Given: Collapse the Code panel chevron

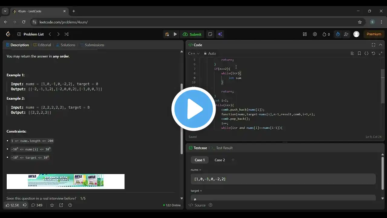Looking at the screenshot, I should click(x=380, y=45).
